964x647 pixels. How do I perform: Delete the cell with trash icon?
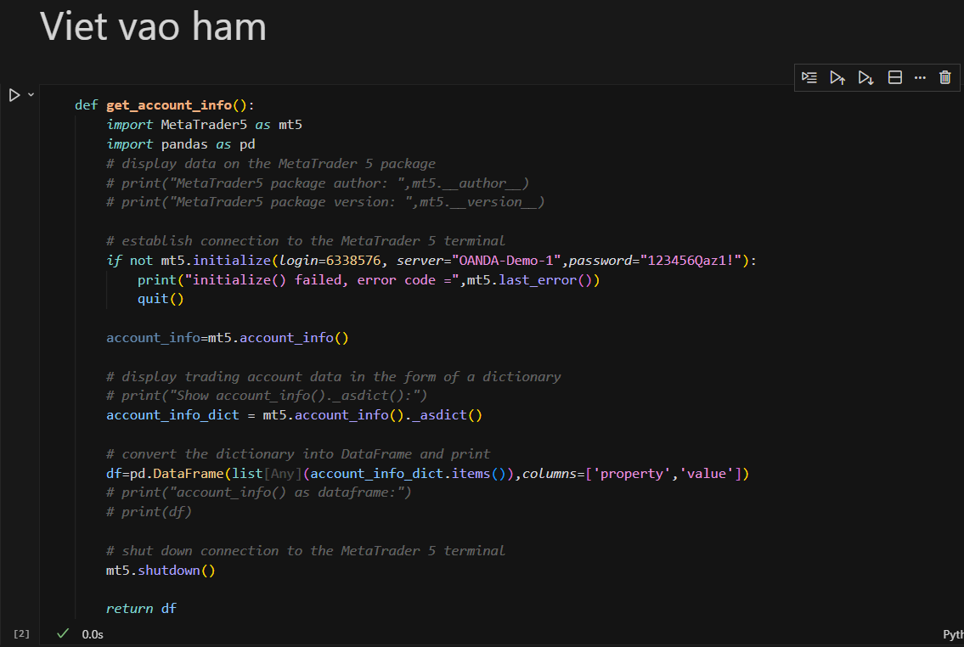coord(945,78)
